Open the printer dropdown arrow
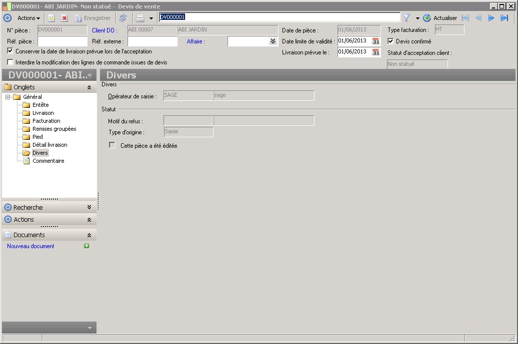Image resolution: width=518 pixels, height=344 pixels. click(x=151, y=18)
